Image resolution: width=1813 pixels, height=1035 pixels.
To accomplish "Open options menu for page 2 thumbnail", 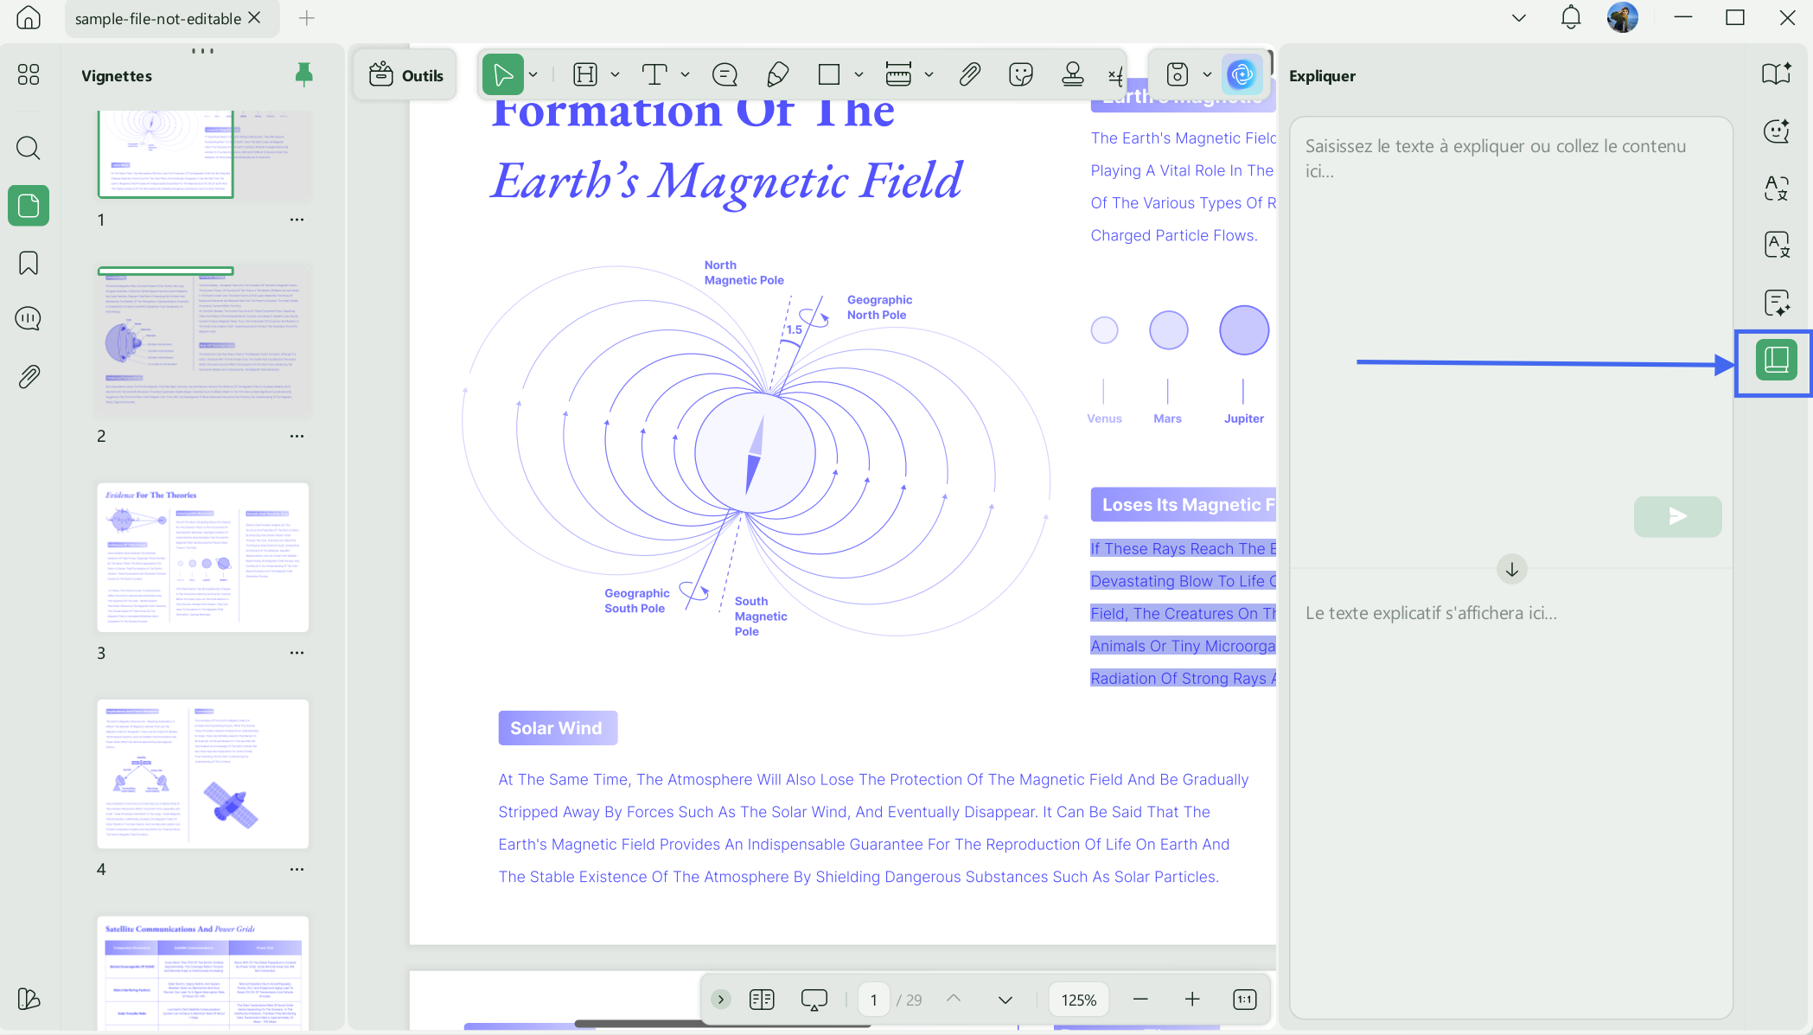I will click(x=297, y=436).
